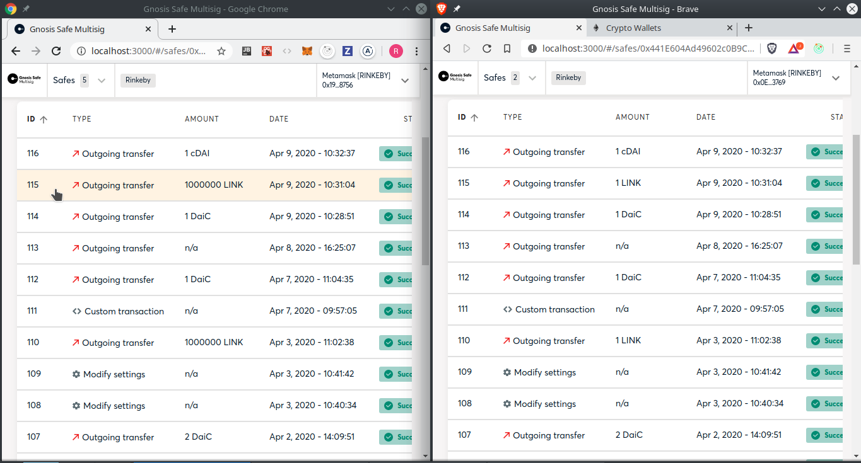
Task: Click TYPE column header in Chrome table
Action: (x=82, y=119)
